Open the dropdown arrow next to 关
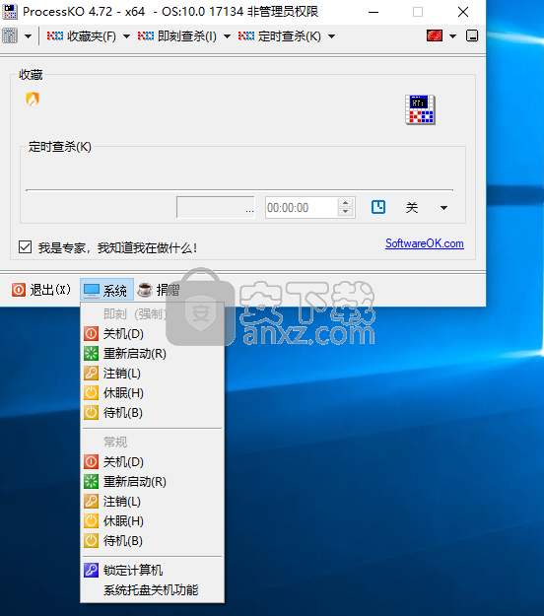The image size is (544, 616). (443, 208)
